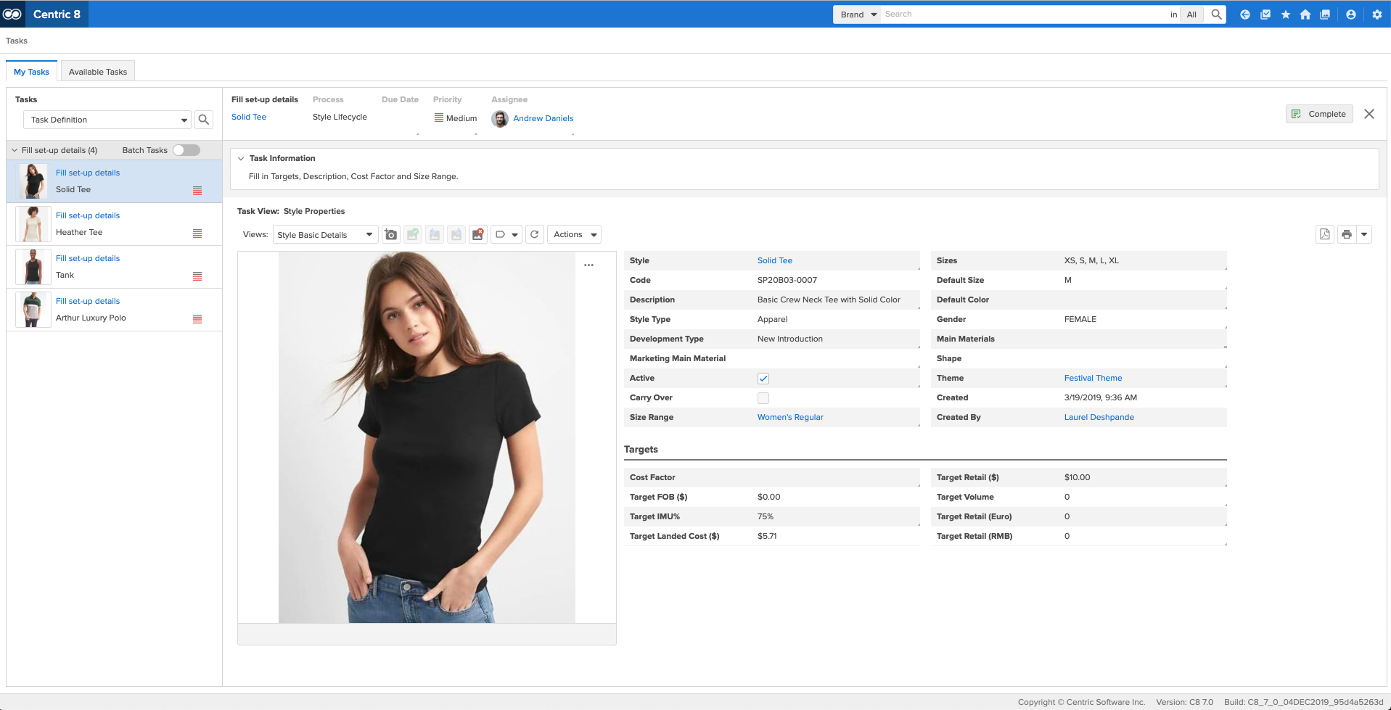Viewport: 1391px width, 710px height.
Task: Open the user profile icon
Action: 1351,15
